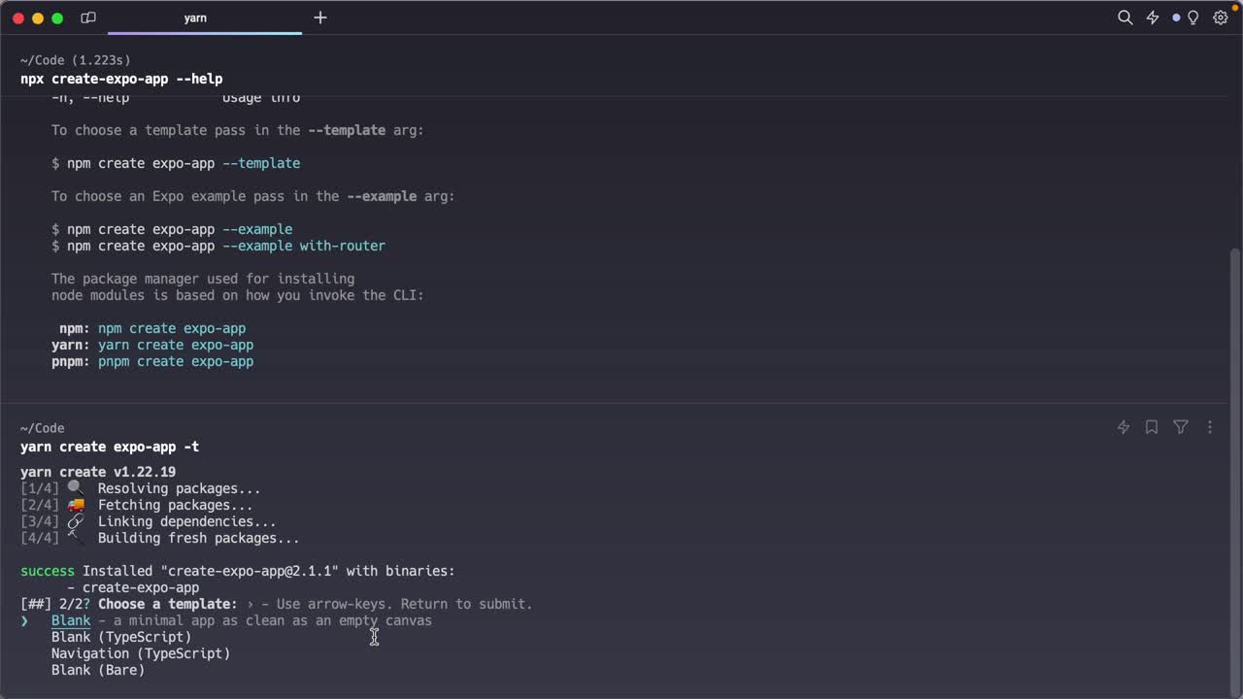Screen dimensions: 1243x699
Task: Click the lightbulb icon in the title bar
Action: point(1193,17)
